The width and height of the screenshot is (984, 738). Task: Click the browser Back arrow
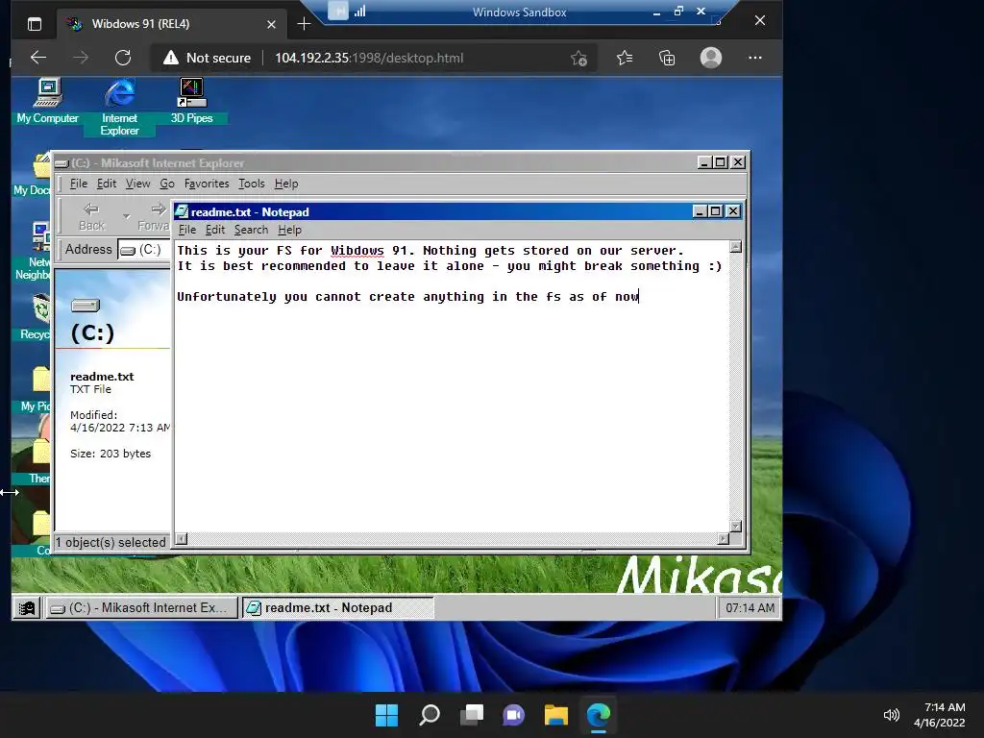point(38,58)
